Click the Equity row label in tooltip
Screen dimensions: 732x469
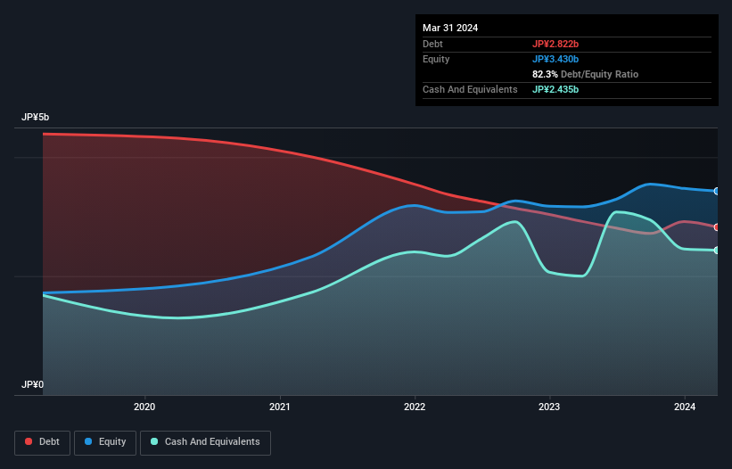pos(436,59)
